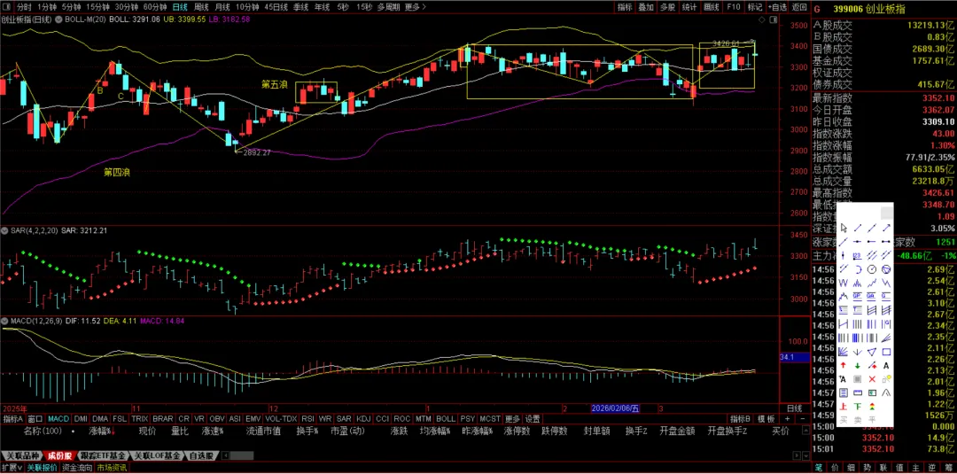957x474 pixels.
Task: Switch chart to 分时 view
Action: [23, 7]
